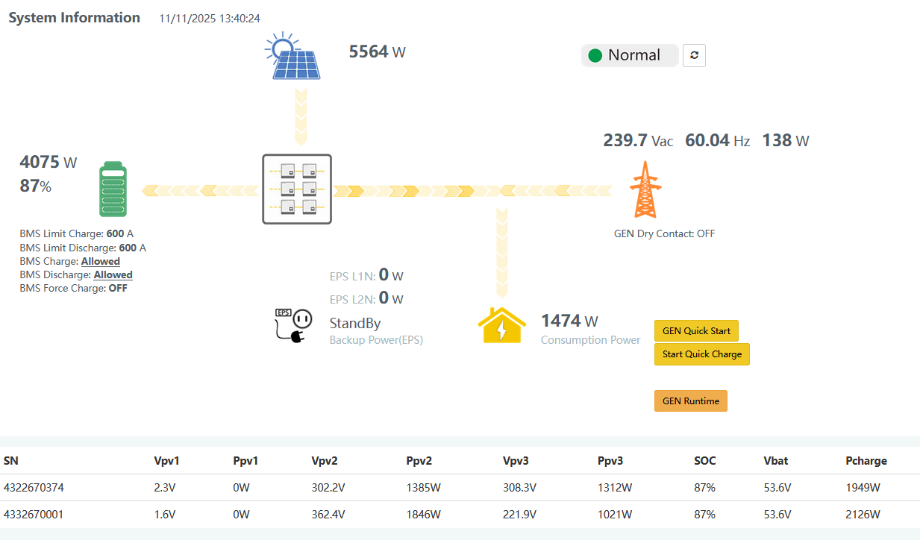The image size is (920, 540).
Task: Click the System Information heading
Action: click(74, 18)
